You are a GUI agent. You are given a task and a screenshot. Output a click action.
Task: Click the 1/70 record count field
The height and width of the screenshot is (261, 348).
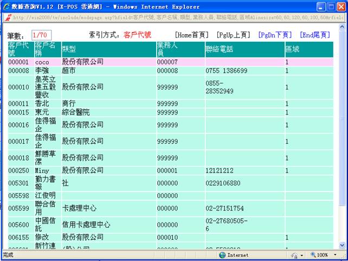point(41,35)
